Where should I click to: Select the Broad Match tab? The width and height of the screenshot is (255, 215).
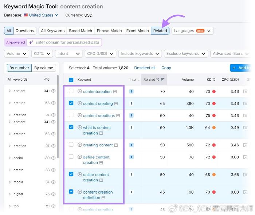click(81, 31)
